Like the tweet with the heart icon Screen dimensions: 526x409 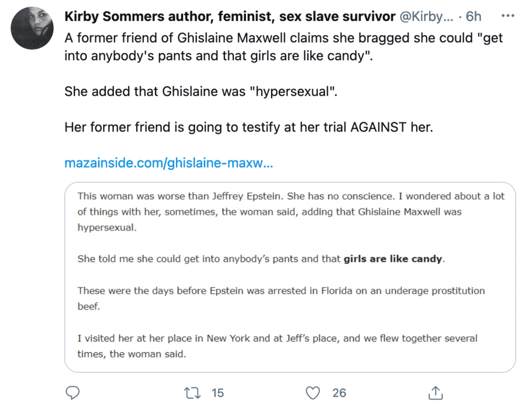coord(314,393)
